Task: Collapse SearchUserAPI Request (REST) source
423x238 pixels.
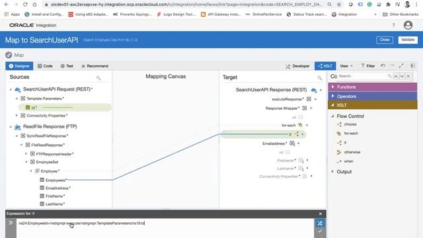Action: pos(11,89)
